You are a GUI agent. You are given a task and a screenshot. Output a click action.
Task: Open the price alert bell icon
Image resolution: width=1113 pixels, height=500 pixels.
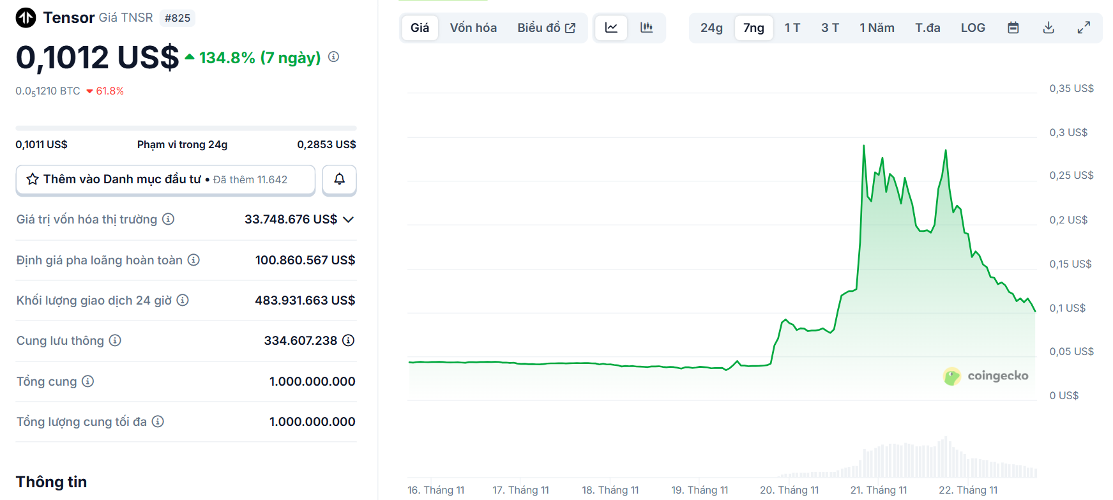pyautogui.click(x=339, y=179)
